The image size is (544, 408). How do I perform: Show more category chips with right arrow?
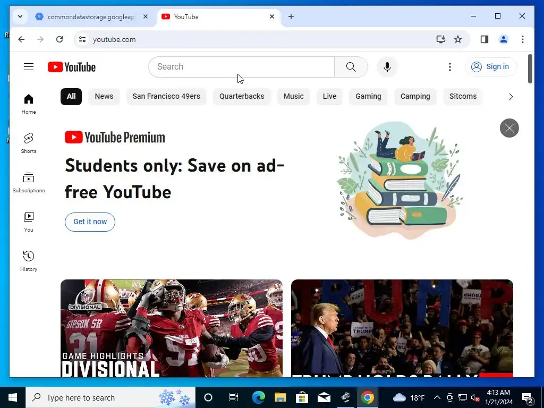511,97
